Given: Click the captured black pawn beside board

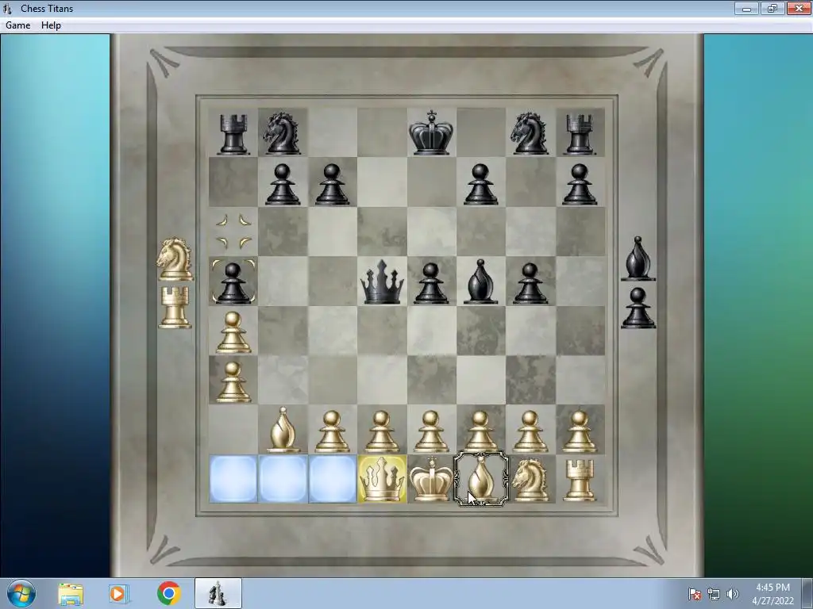Looking at the screenshot, I should point(638,308).
